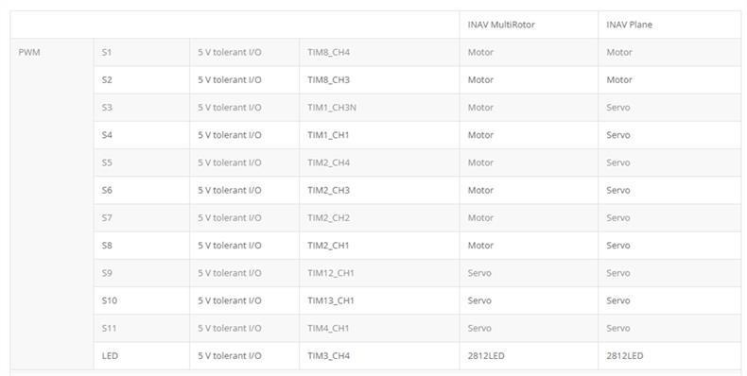This screenshot has width=747, height=376.
Task: Click 2812LED in the INAV Plane column
Action: [x=625, y=356]
